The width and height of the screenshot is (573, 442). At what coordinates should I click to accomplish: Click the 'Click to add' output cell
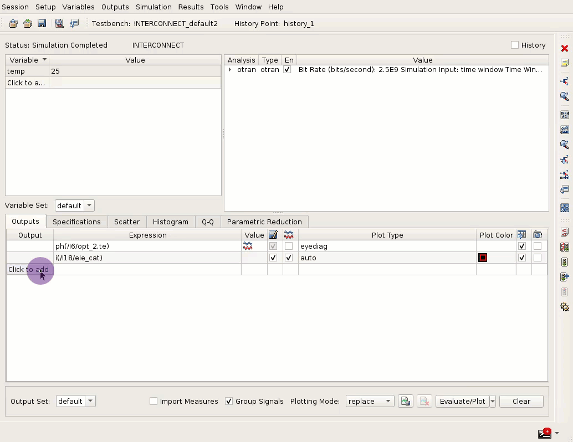click(x=30, y=270)
